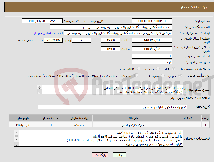Click the شهر محل تحویل field کرج

tap(152, 62)
